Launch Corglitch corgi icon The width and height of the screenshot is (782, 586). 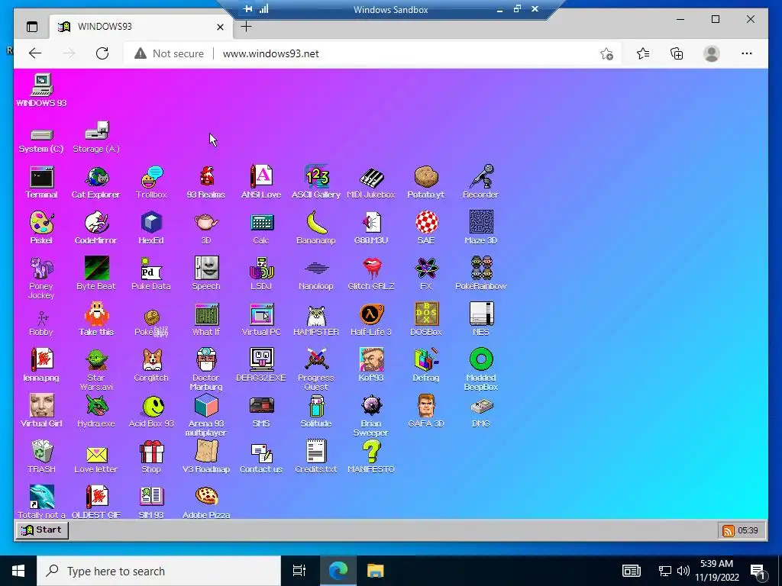(x=151, y=365)
